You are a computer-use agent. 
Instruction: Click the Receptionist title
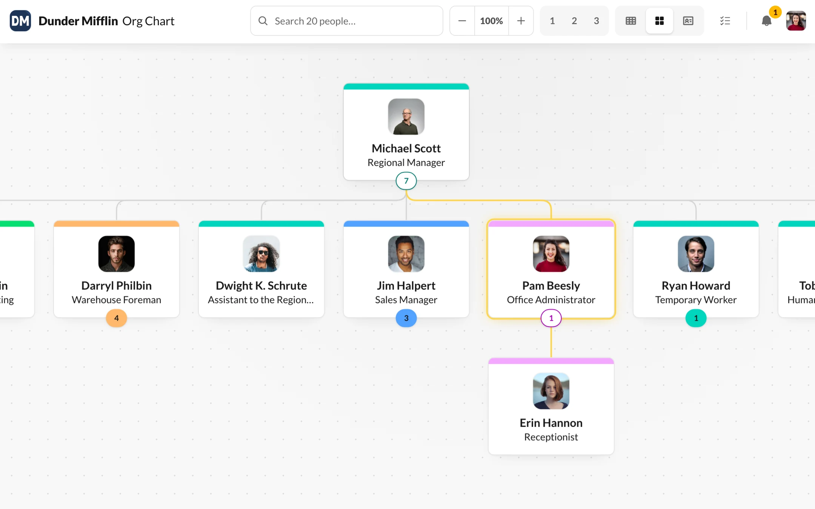click(551, 437)
